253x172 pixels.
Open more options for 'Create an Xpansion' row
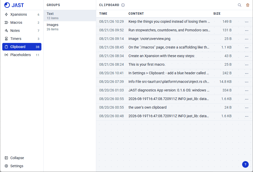pos(246,56)
